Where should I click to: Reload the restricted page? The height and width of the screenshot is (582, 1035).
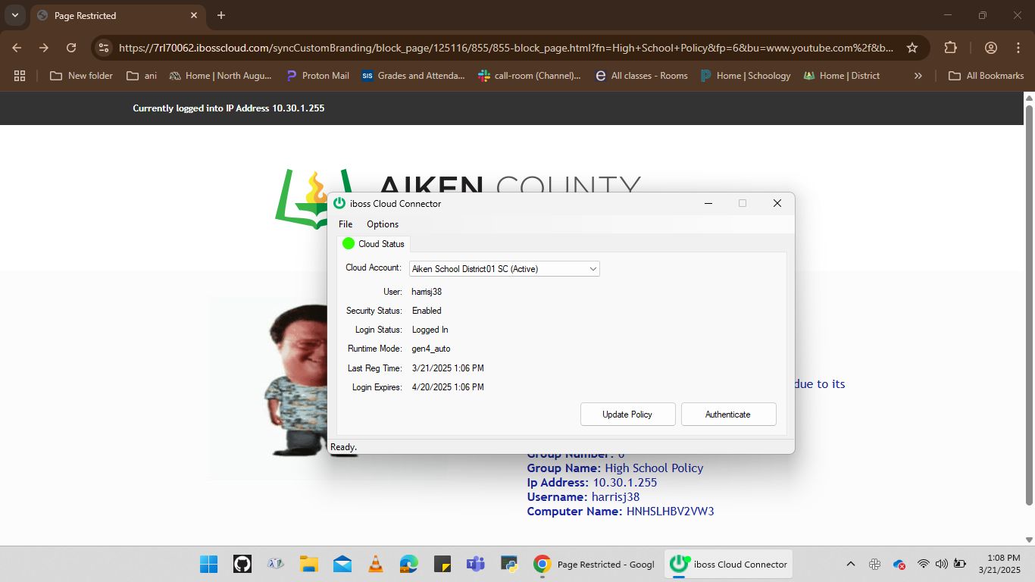tap(71, 48)
